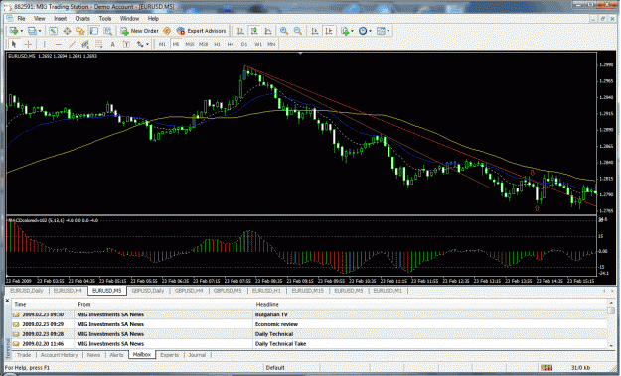
Task: Open the Strategy Tester icon
Action: pos(107,31)
